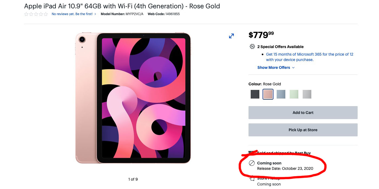Click the Release Date October 23, 2020 text
379x189 pixels.
(285, 168)
